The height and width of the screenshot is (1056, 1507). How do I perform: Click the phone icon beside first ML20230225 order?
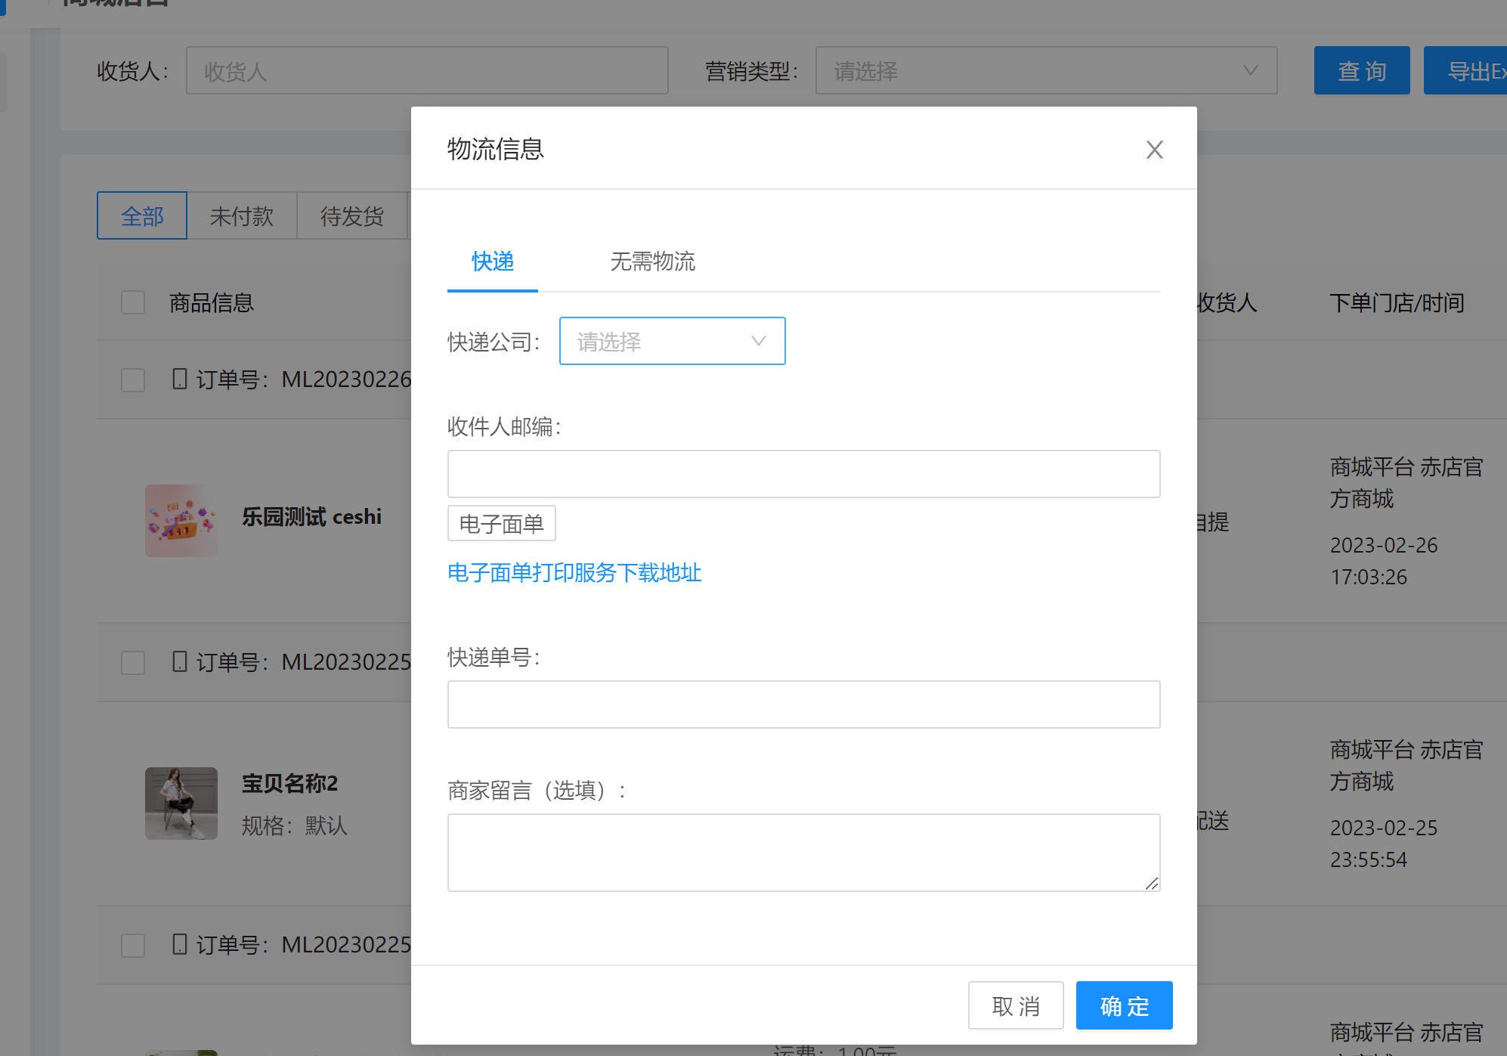coord(179,661)
